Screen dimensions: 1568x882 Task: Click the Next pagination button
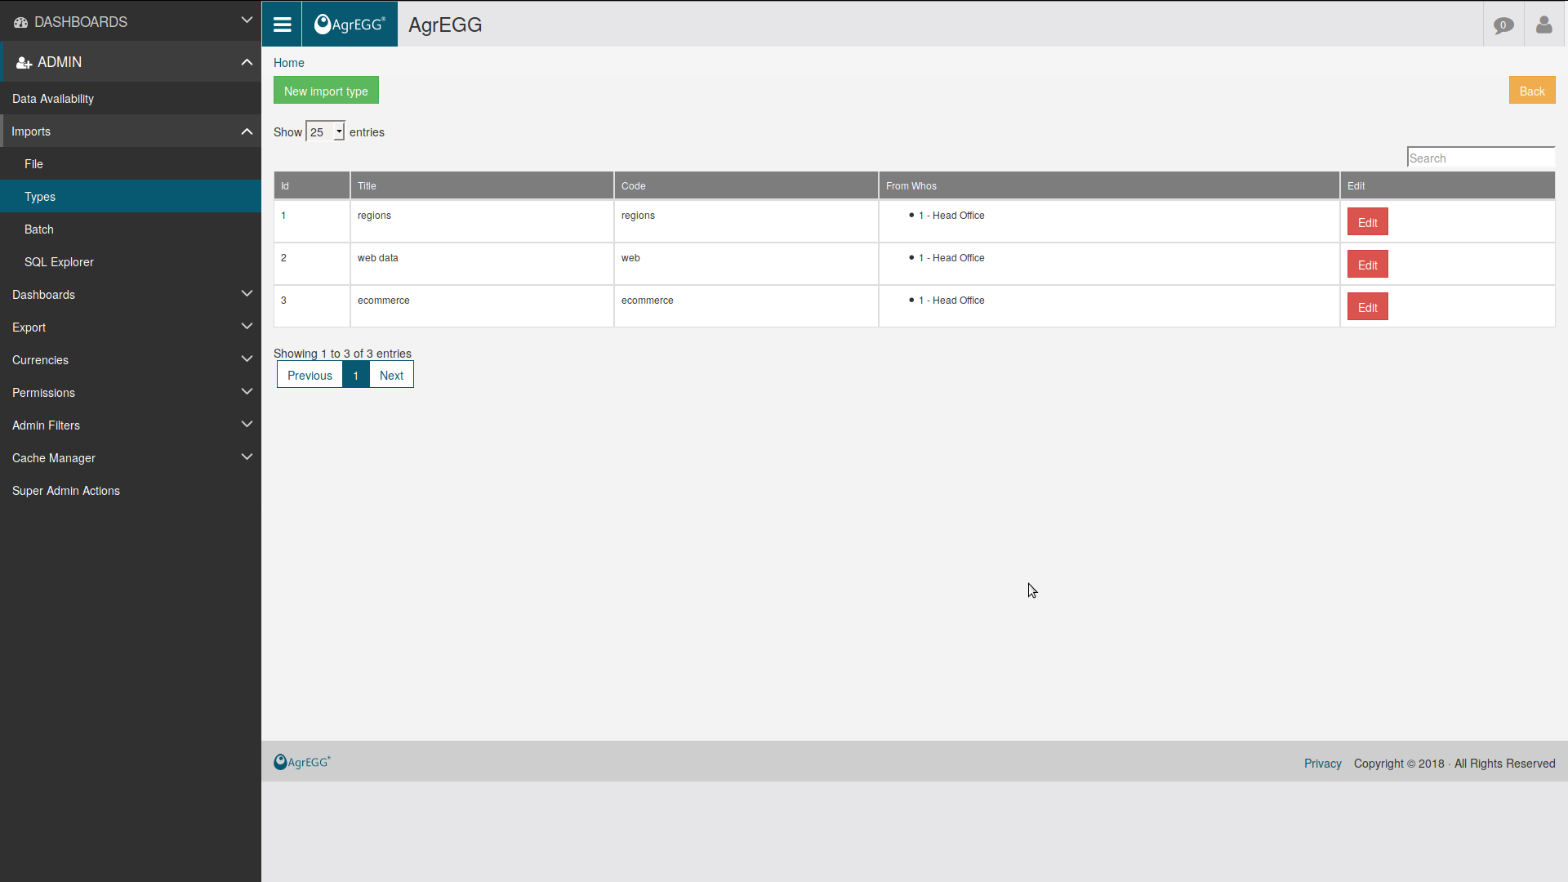[391, 375]
